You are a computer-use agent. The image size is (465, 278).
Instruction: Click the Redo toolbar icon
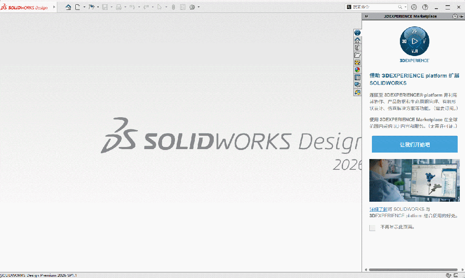point(146,7)
